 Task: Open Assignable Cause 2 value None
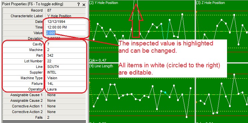[66, 100]
